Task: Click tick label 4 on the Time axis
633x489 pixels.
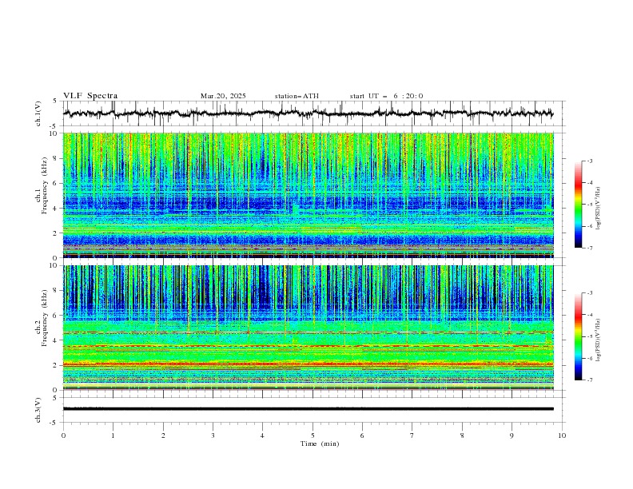Action: (x=263, y=435)
